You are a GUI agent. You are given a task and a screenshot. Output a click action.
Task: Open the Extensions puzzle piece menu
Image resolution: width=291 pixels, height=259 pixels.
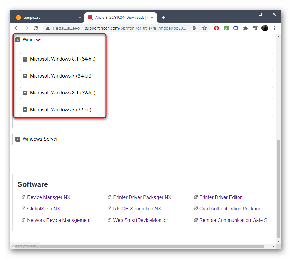click(x=245, y=28)
